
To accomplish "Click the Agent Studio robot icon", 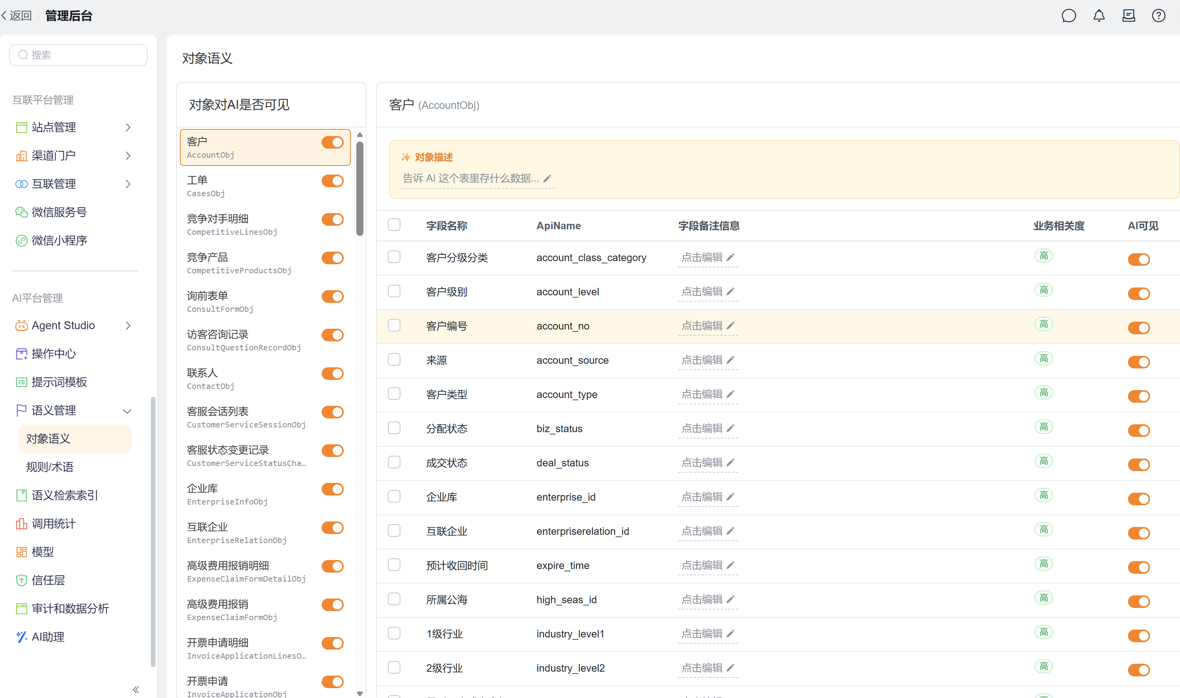I will (x=21, y=326).
